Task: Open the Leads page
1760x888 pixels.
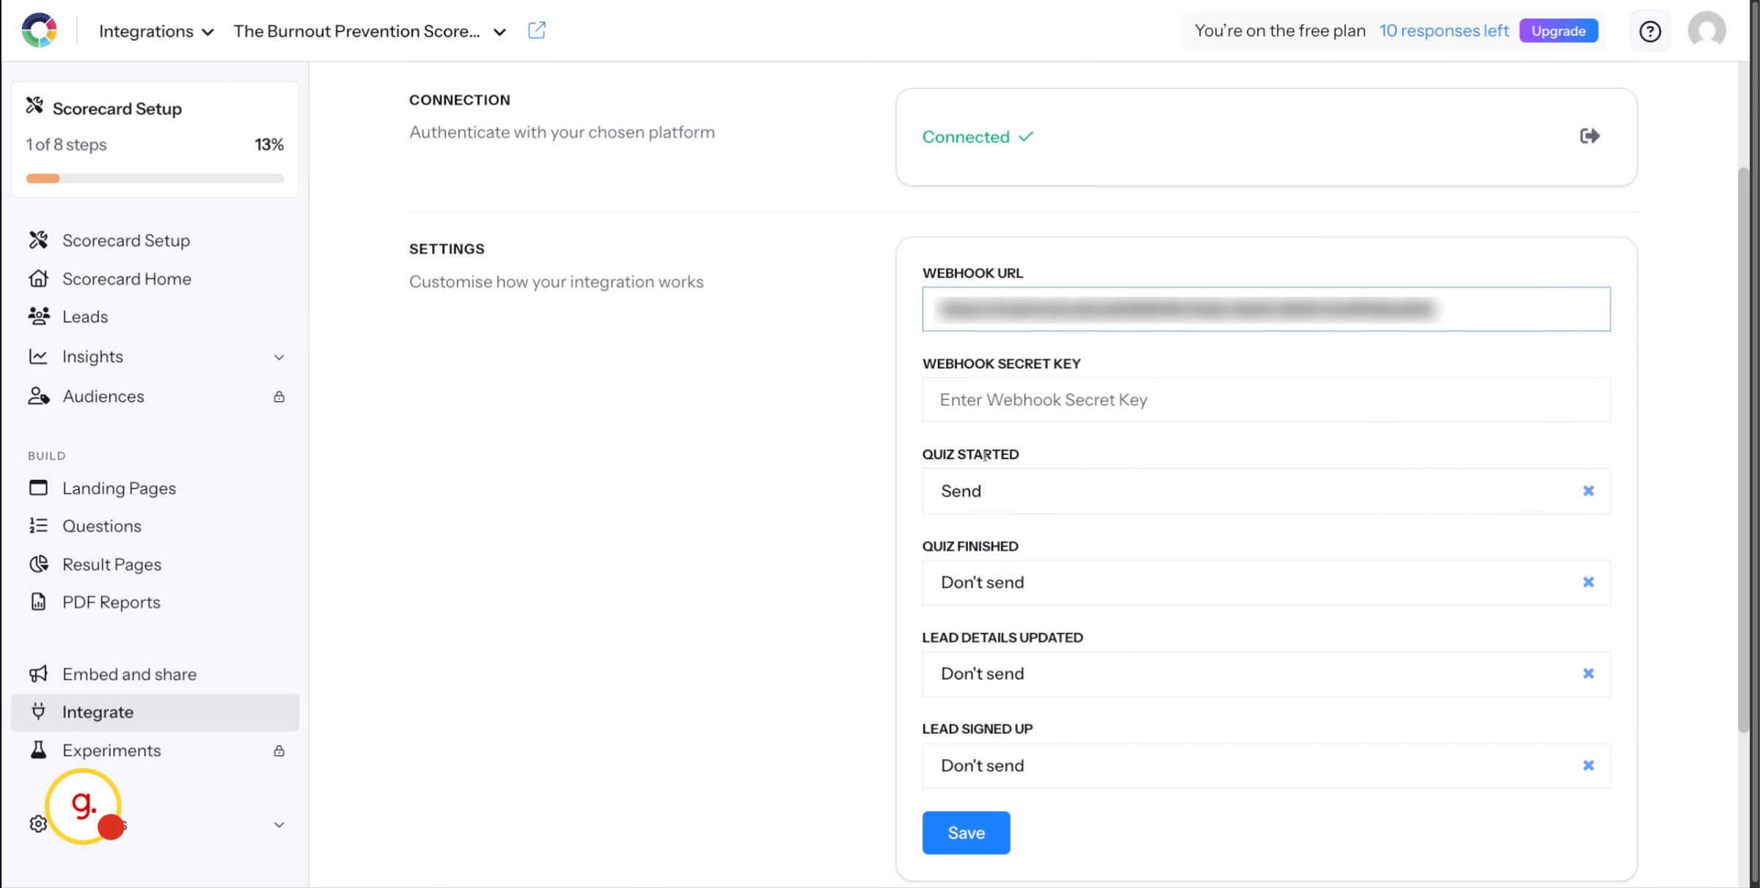Action: 155,317
